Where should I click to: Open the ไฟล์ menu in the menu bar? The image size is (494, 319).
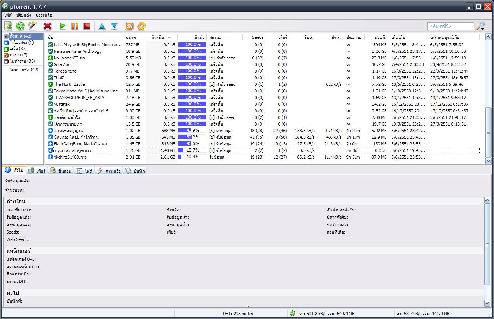tap(8, 15)
